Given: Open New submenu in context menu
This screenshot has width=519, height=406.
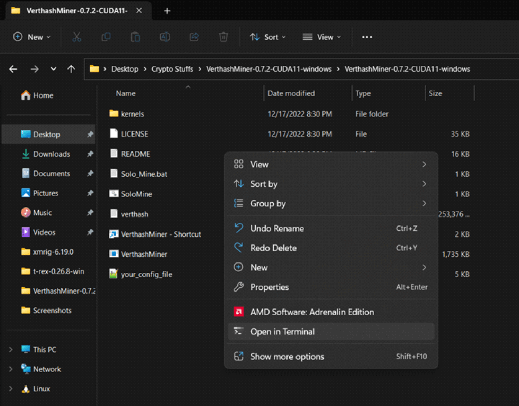Looking at the screenshot, I should click(331, 267).
